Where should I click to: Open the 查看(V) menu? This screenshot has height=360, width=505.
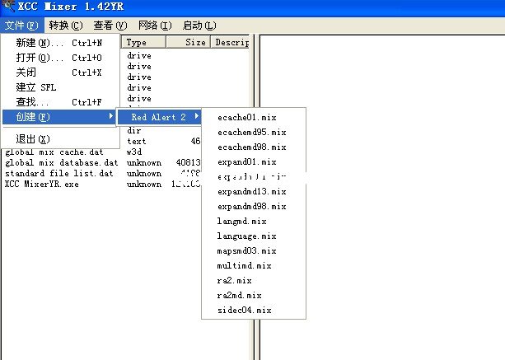point(110,25)
